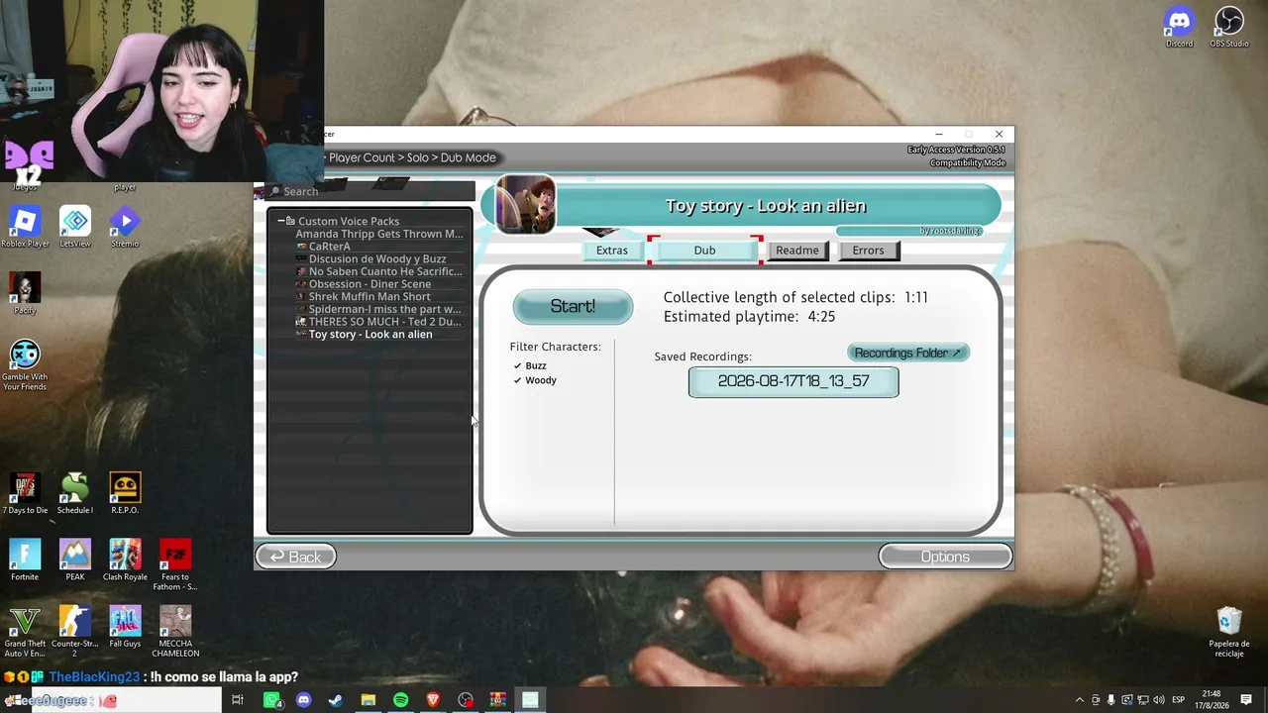Launch 7 Days to Die shortcut
Viewport: 1268px width, 713px height.
coord(25,493)
